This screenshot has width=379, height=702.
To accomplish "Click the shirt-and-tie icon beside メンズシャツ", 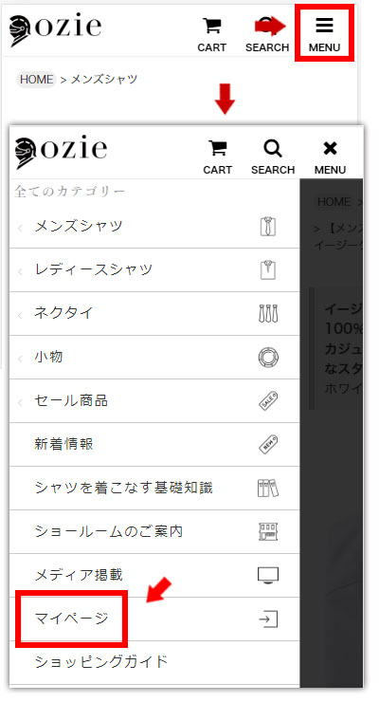I will tap(268, 227).
